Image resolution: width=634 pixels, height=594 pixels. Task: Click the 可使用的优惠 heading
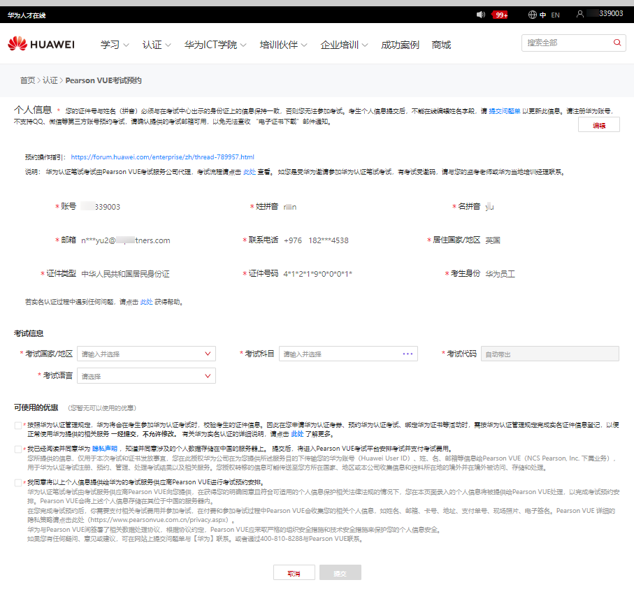[x=36, y=407]
